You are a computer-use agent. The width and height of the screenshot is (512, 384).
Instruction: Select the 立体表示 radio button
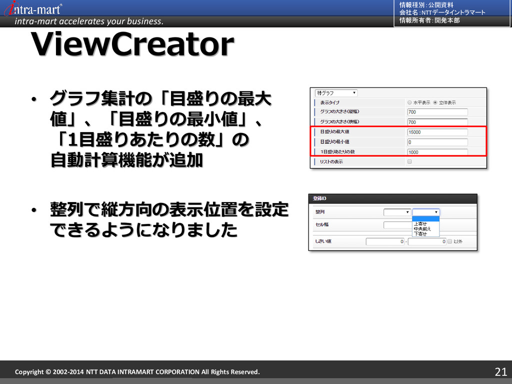coord(435,102)
